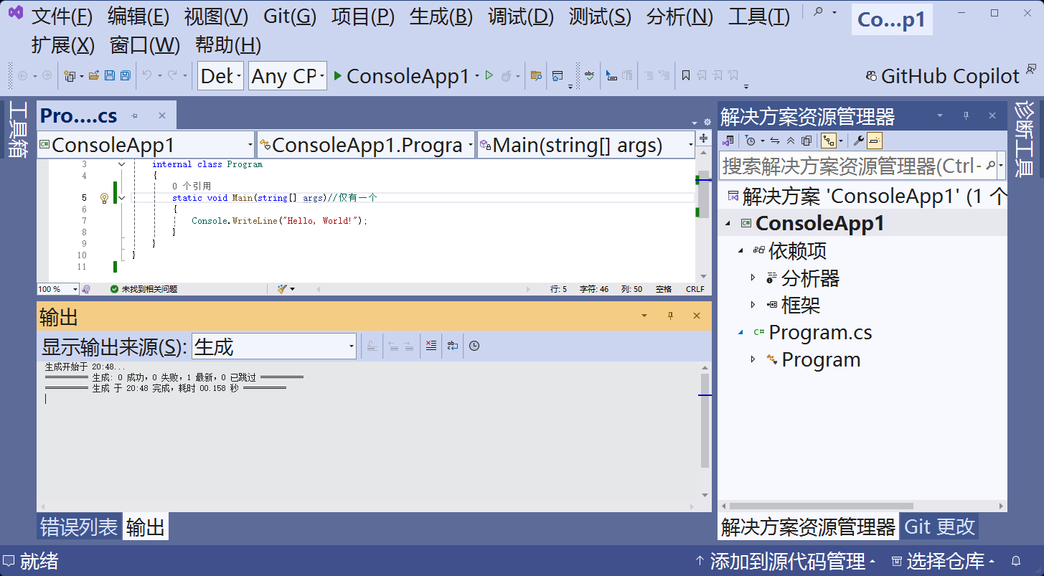Image resolution: width=1044 pixels, height=576 pixels.
Task: Click the Open File folder icon
Action: click(94, 75)
